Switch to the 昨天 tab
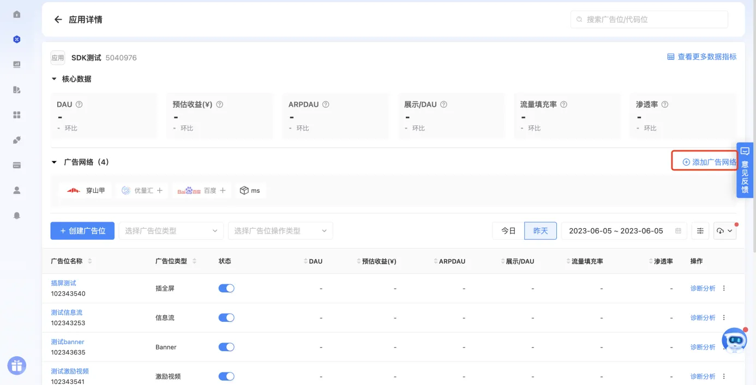756x385 pixels. (x=541, y=231)
